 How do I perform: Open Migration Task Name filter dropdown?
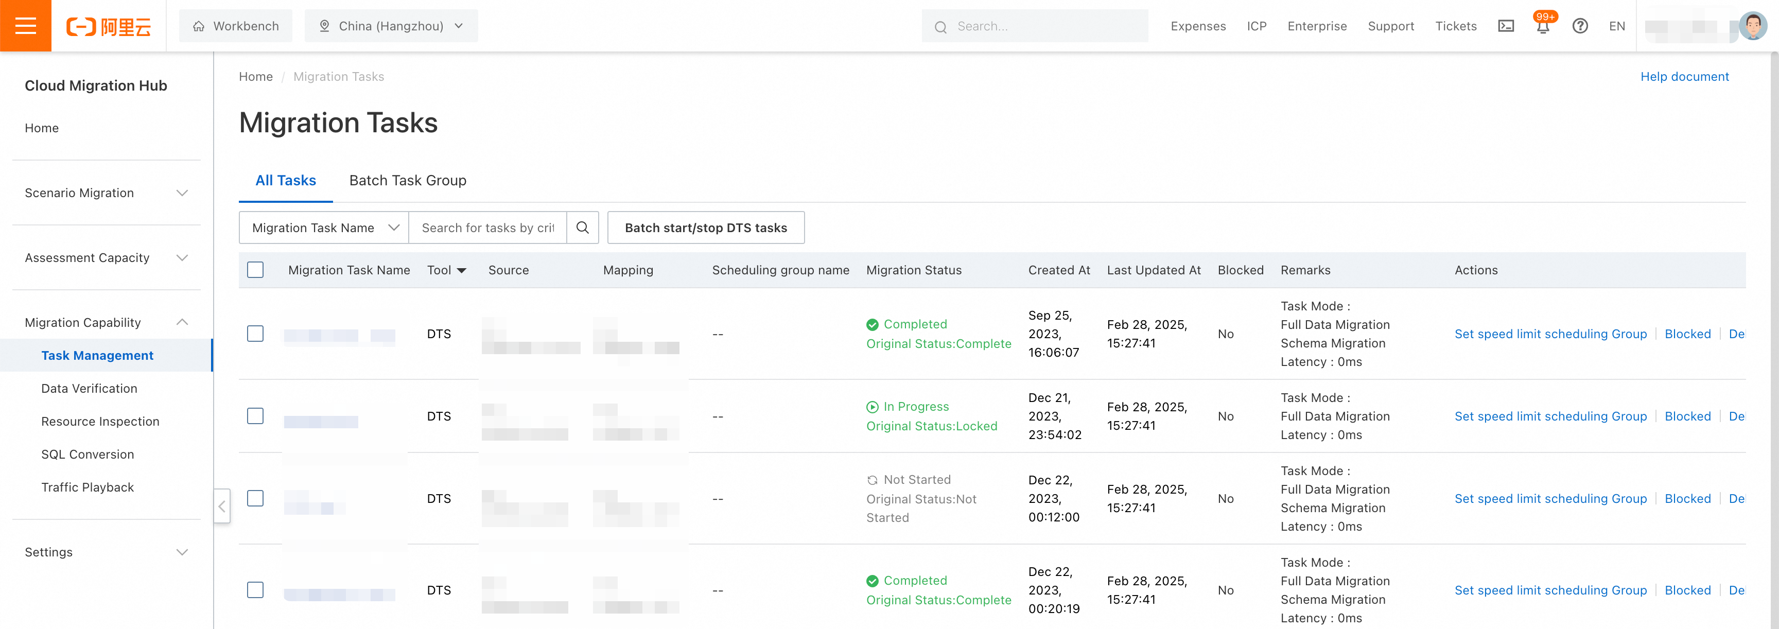(x=325, y=228)
